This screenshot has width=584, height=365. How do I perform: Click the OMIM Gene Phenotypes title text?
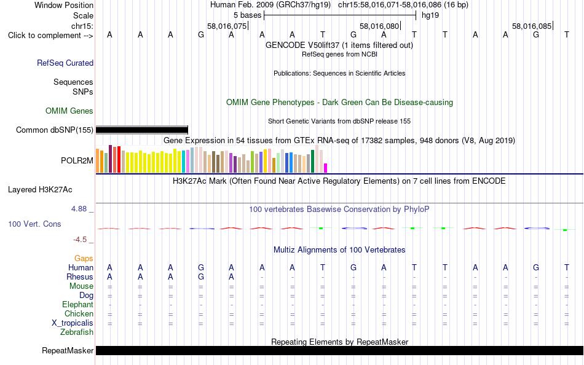coord(339,103)
